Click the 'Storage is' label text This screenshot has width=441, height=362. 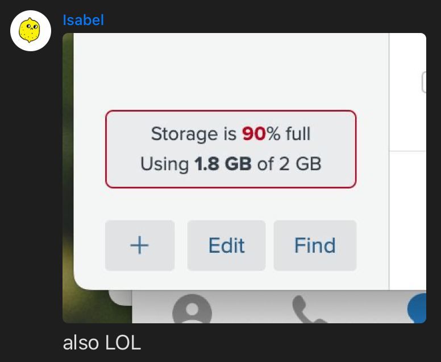click(193, 134)
